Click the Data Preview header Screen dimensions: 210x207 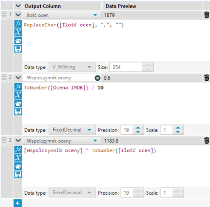click(x=121, y=6)
